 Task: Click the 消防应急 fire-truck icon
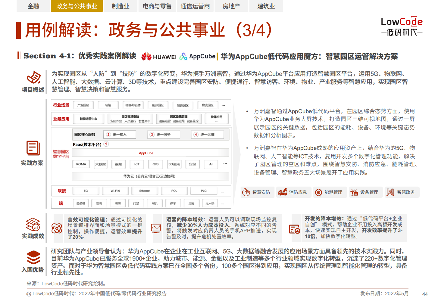coord(283,192)
